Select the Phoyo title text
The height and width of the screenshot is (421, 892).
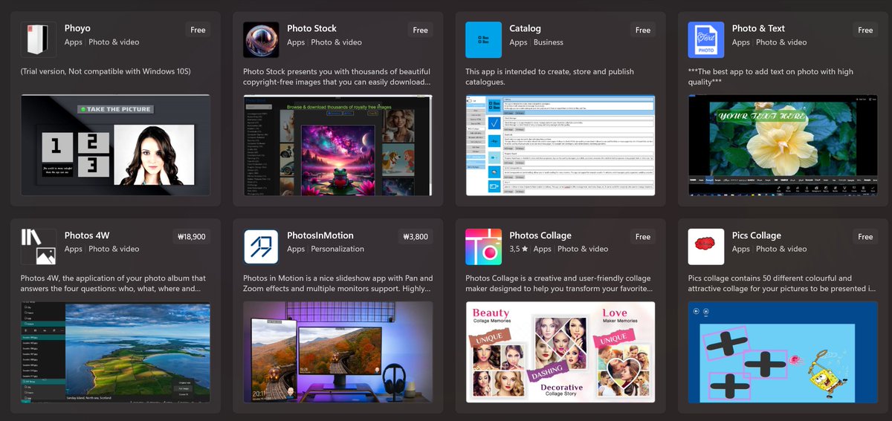(77, 28)
